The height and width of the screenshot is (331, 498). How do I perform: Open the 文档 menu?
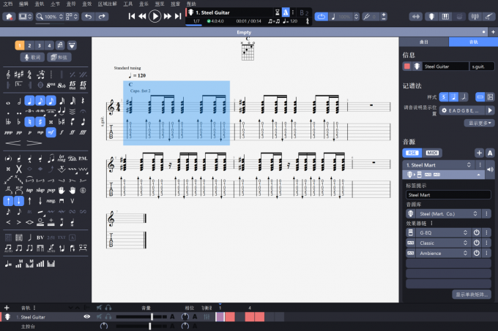click(8, 4)
